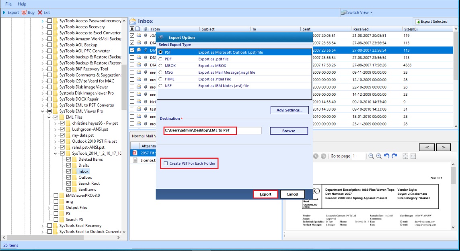Open Adv. Settings
The image size is (460, 251).
pyautogui.click(x=289, y=110)
